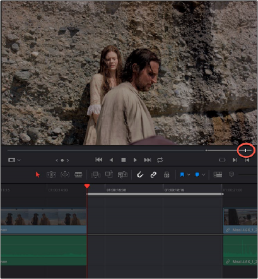Click the timeline view options icon

pos(218,174)
